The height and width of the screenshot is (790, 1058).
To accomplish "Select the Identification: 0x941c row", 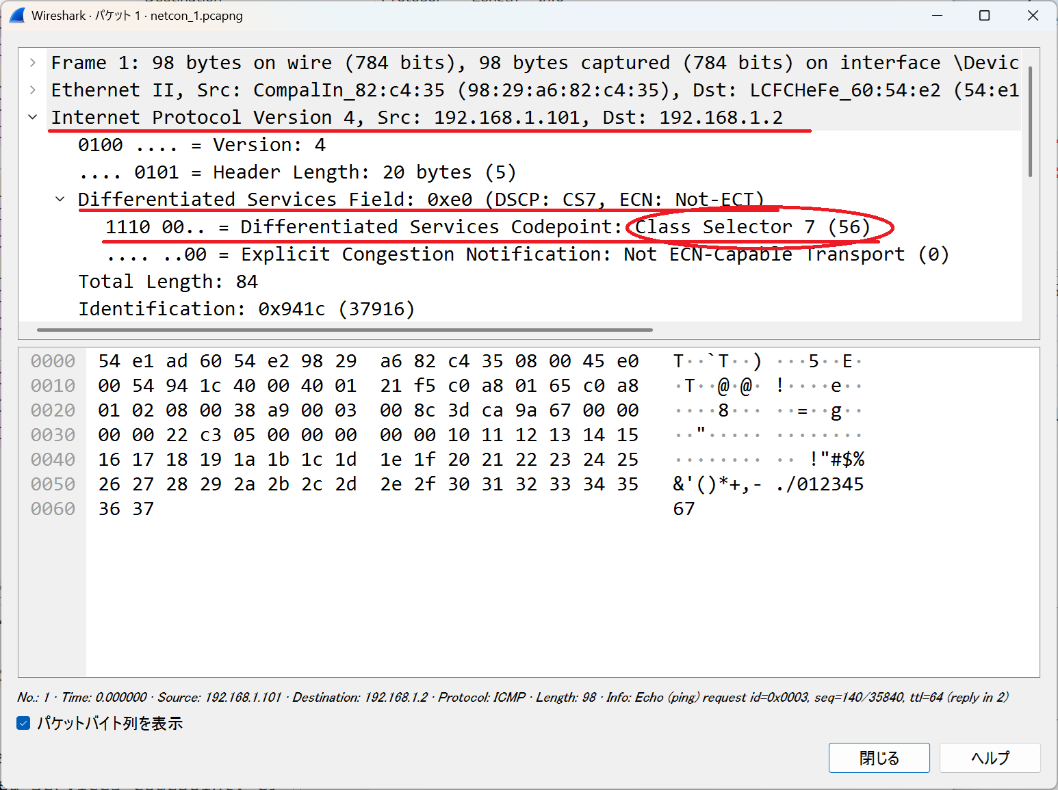I will pyautogui.click(x=246, y=309).
